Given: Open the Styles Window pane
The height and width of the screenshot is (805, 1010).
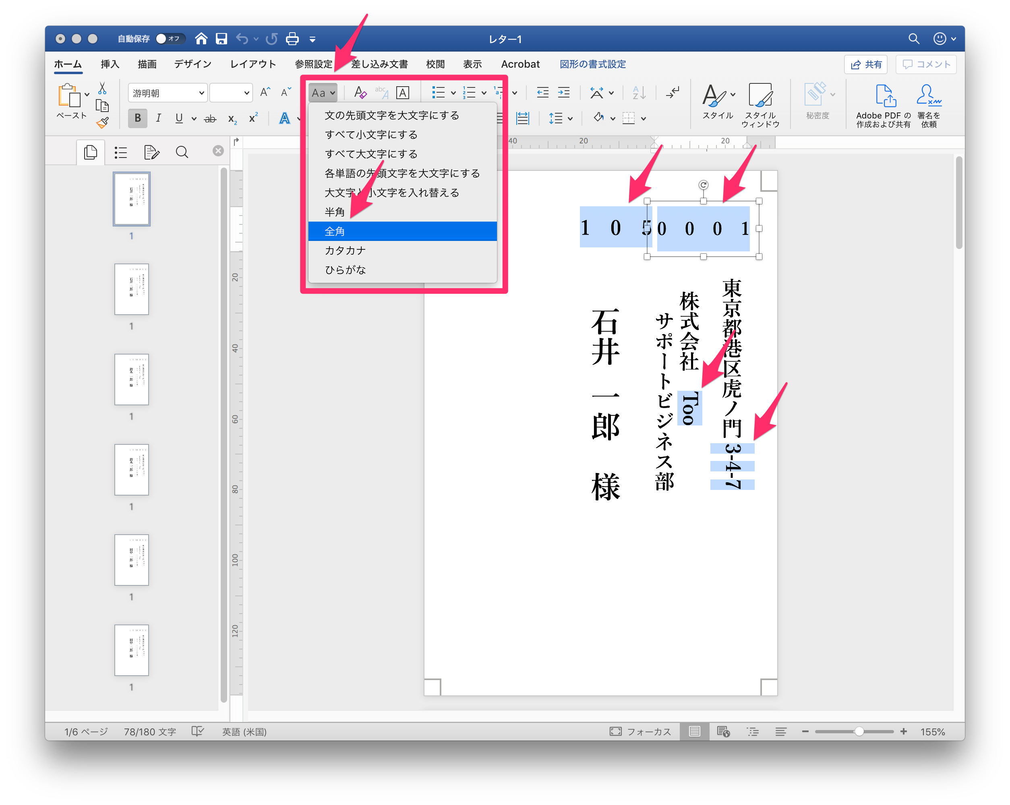Looking at the screenshot, I should pos(760,105).
